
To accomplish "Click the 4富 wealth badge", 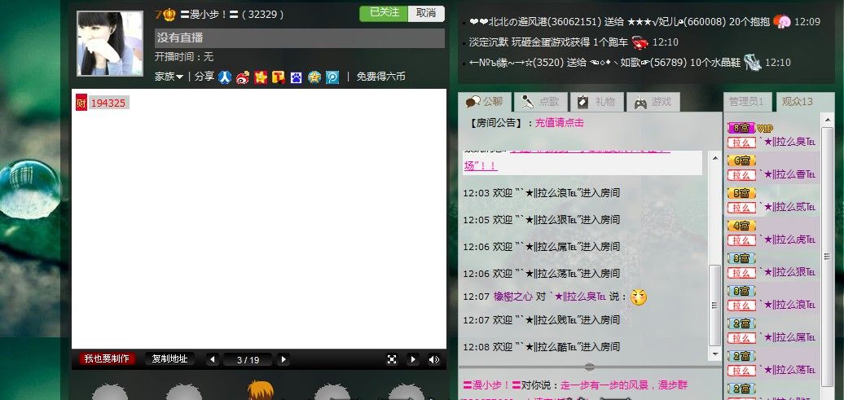I will [x=741, y=226].
